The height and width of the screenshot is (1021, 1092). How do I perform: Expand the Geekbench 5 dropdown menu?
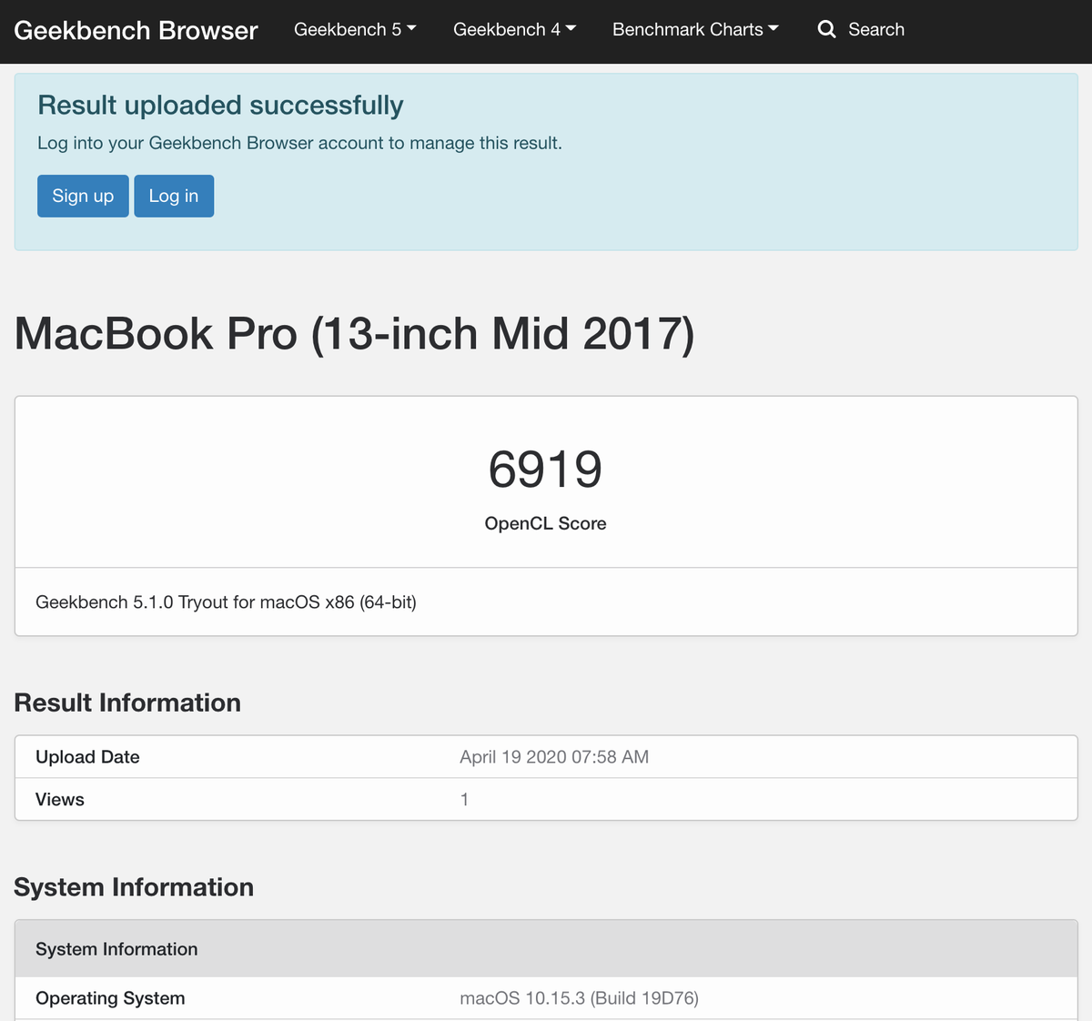pos(355,30)
